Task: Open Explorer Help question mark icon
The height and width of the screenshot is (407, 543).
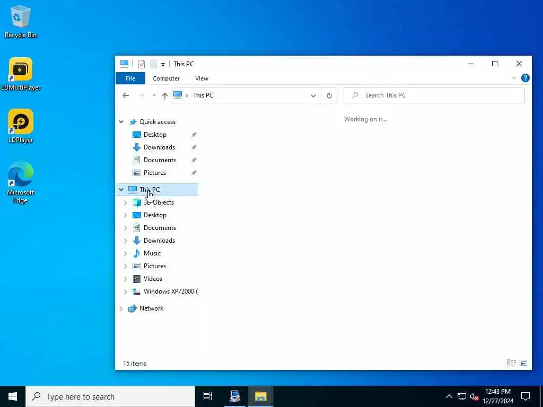Action: (x=525, y=78)
